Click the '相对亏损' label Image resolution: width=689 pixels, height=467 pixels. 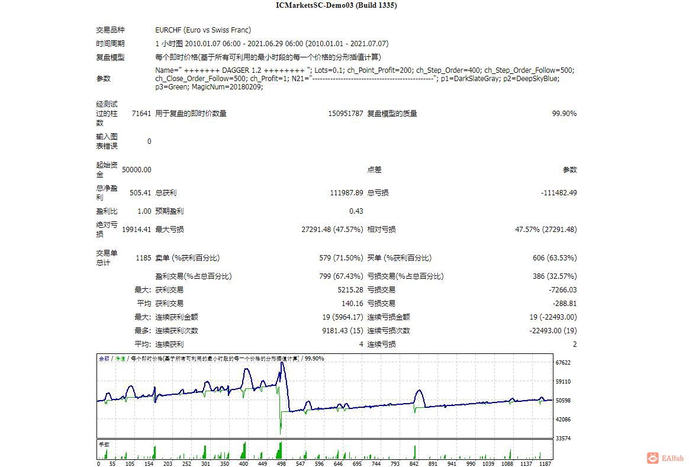(x=381, y=229)
